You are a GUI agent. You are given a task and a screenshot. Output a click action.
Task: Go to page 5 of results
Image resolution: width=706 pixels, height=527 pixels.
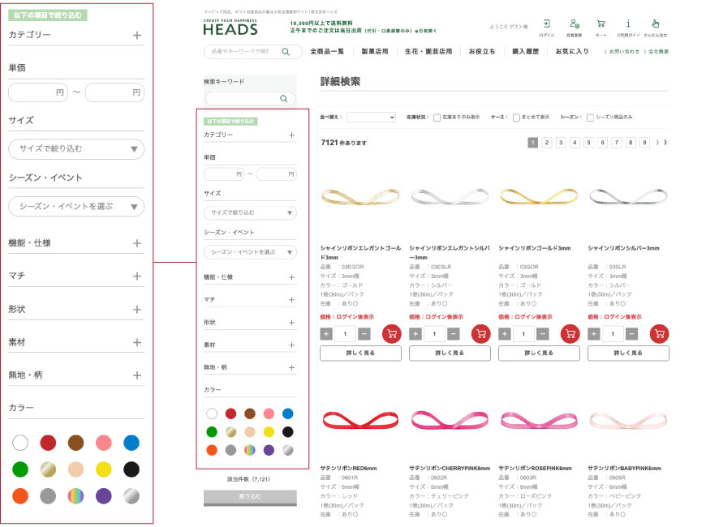[588, 143]
